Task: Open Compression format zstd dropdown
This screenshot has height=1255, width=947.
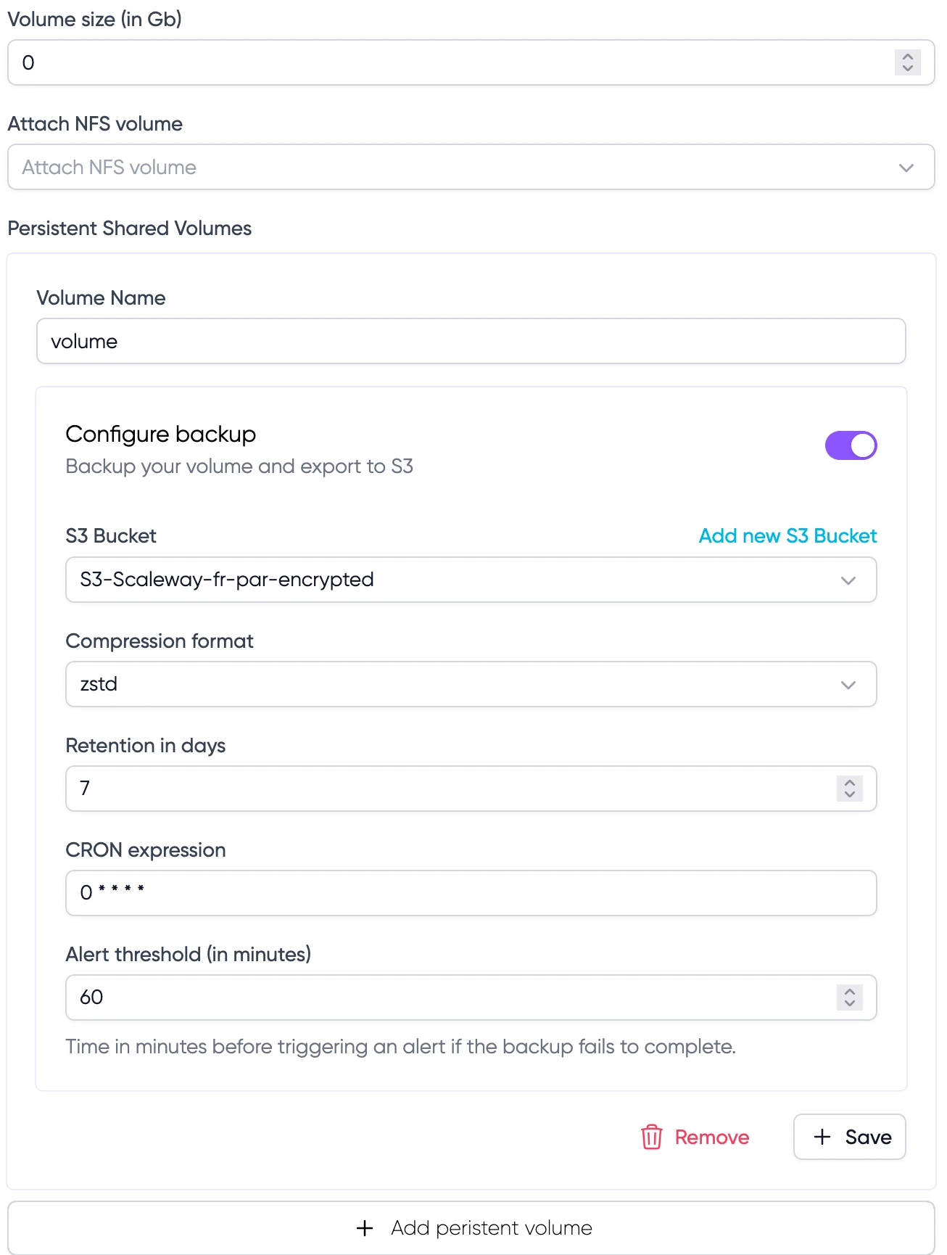Action: click(471, 684)
